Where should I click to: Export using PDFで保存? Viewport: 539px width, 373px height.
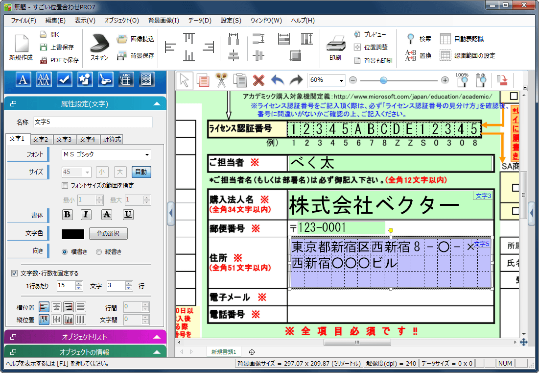[x=59, y=60]
